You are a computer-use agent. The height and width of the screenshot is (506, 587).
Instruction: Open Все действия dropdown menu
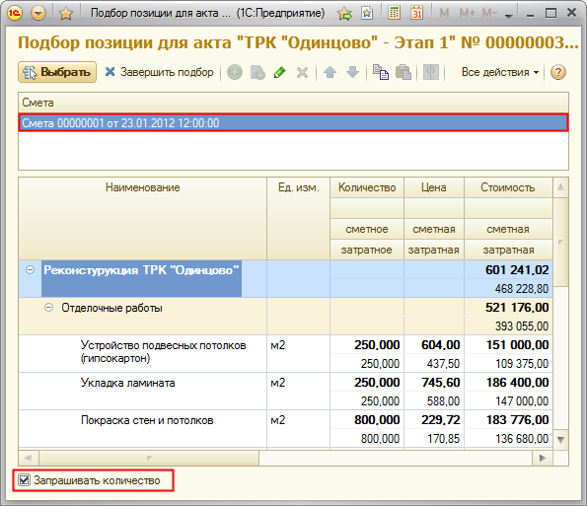(x=500, y=72)
